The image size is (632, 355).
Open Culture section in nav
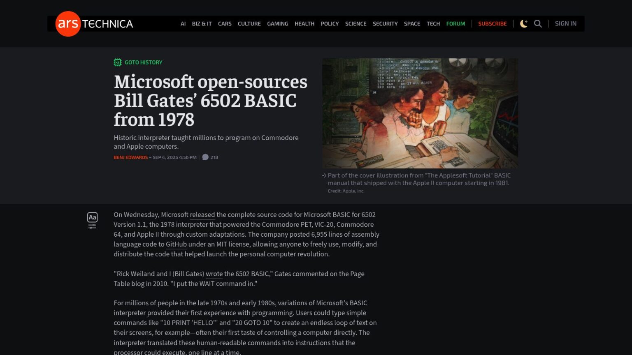(x=249, y=24)
